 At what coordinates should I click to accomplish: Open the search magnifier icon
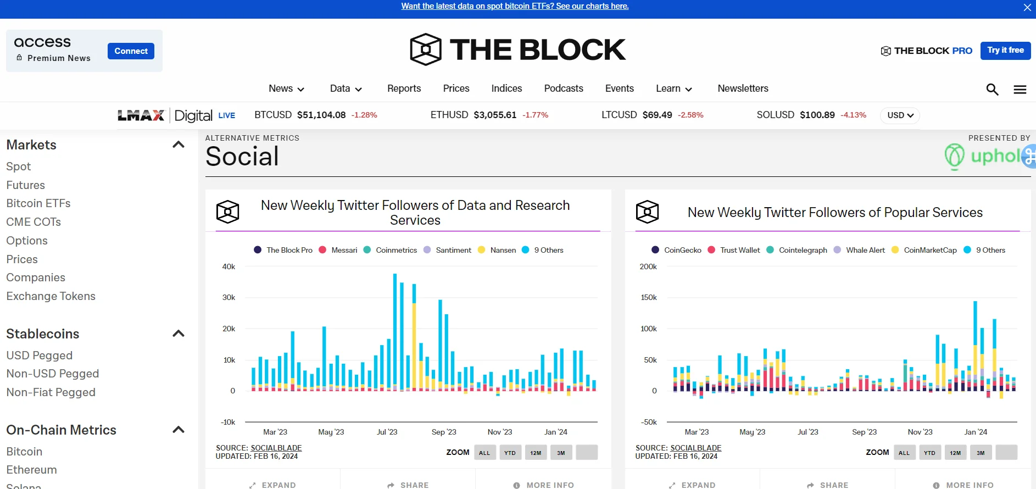(992, 90)
